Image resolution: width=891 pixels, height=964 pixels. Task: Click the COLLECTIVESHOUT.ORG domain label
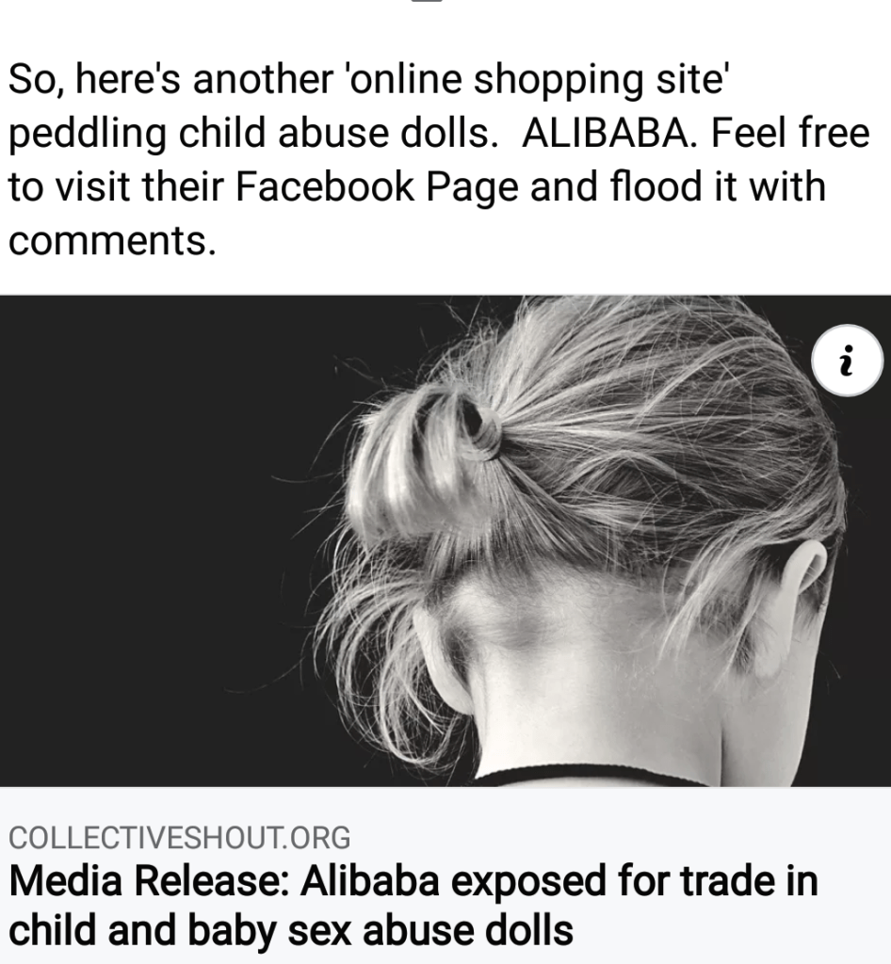tap(180, 837)
